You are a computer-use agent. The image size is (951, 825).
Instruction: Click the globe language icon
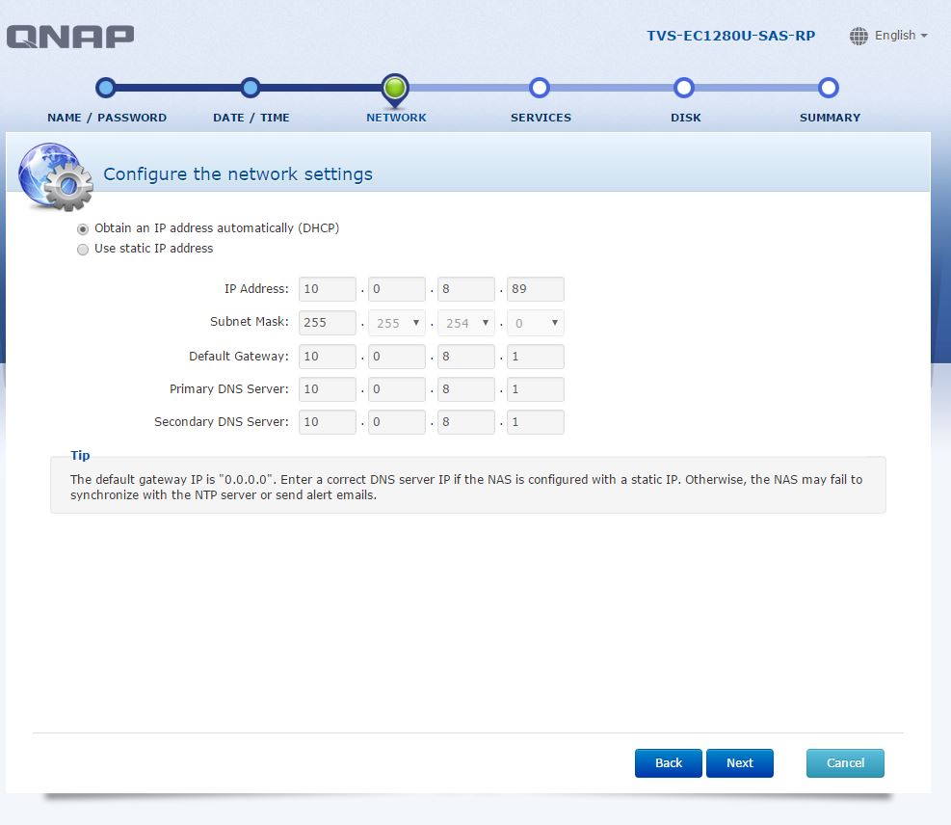859,36
